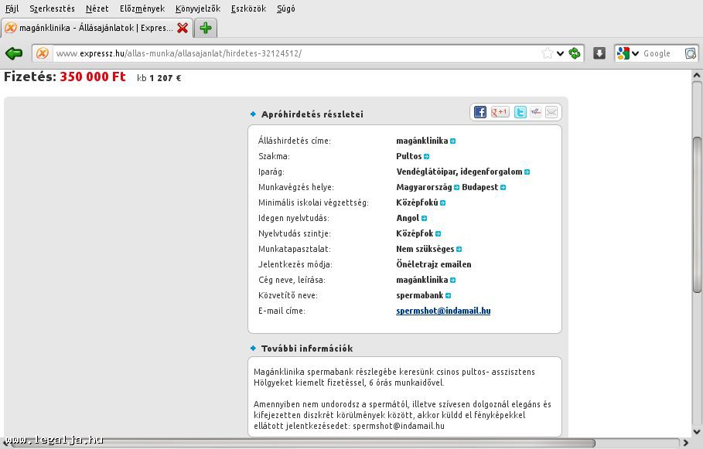Click the spermabank agency link
The image size is (703, 449).
420,295
